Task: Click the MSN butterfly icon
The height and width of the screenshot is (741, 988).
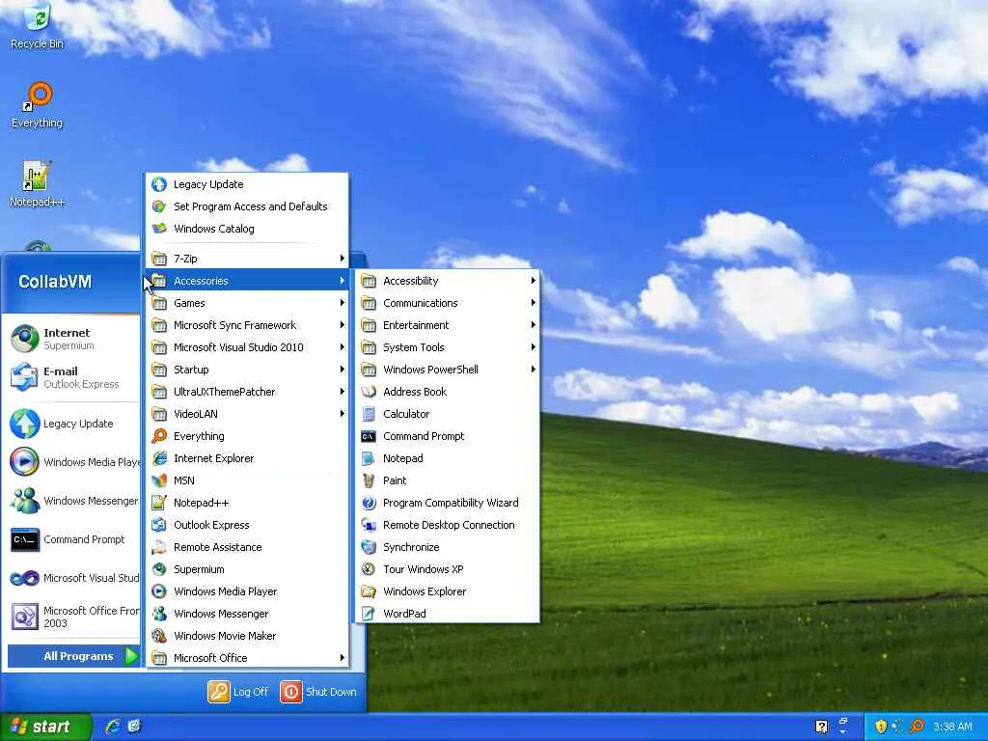Action: [x=159, y=480]
